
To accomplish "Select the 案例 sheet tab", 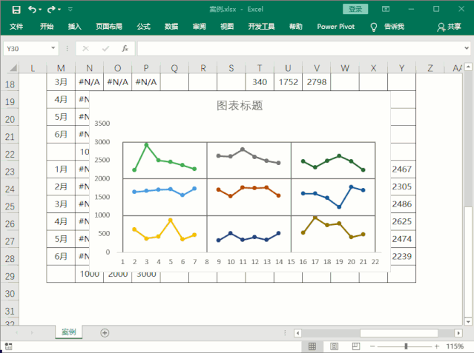I will pyautogui.click(x=68, y=333).
